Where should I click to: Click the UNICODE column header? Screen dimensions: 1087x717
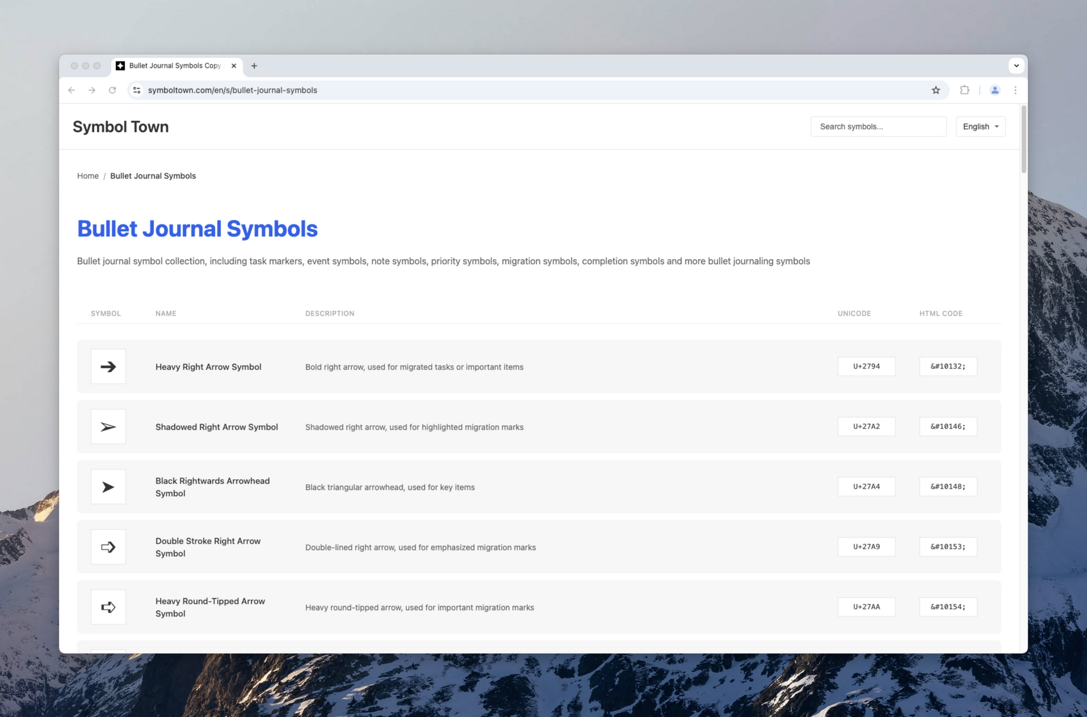(x=854, y=314)
